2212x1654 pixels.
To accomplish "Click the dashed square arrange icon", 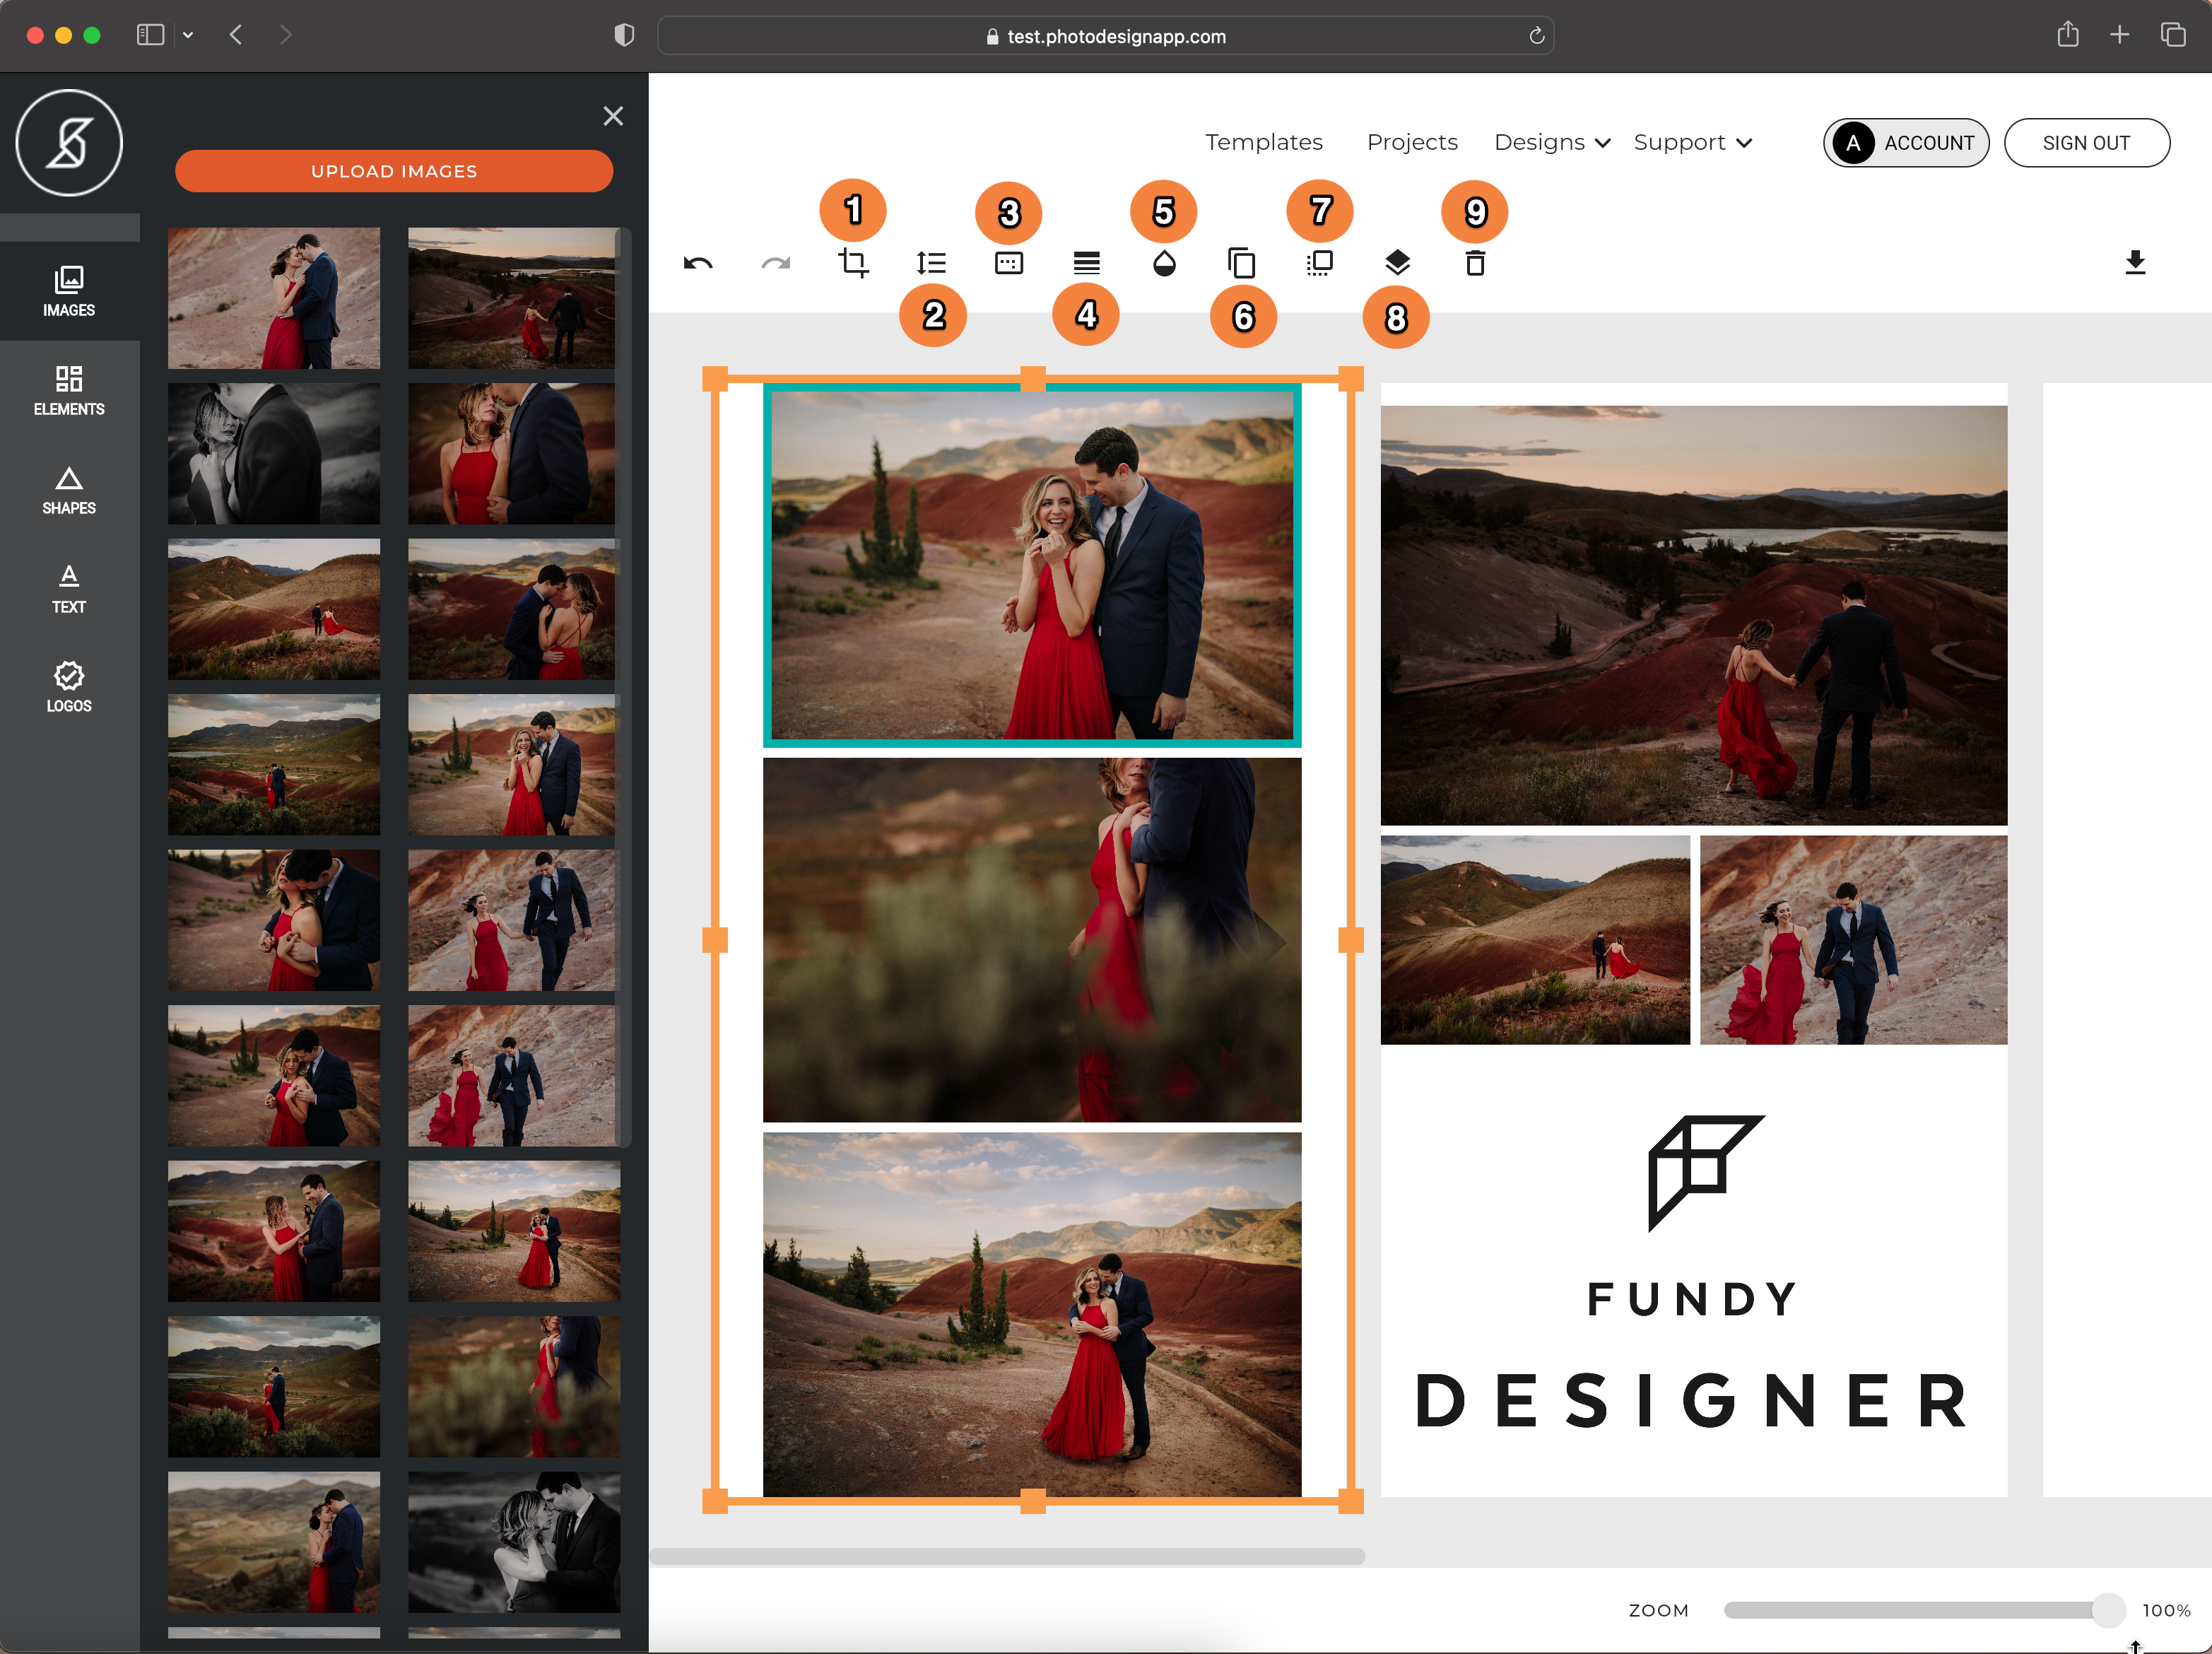I will [x=1320, y=263].
